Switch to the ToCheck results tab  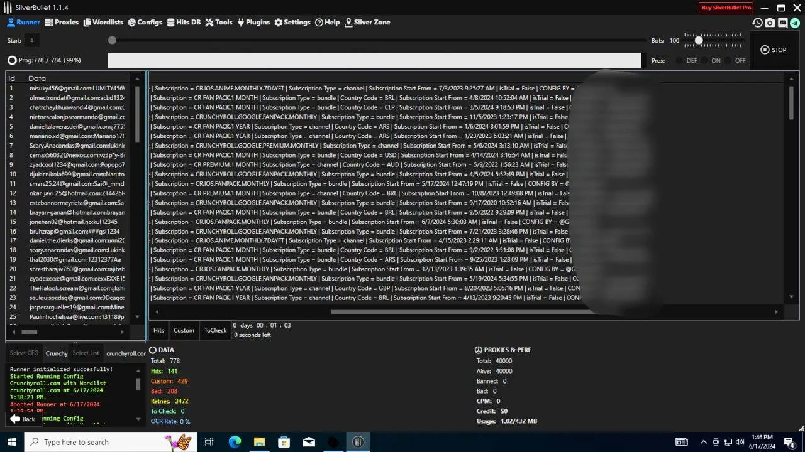[215, 330]
